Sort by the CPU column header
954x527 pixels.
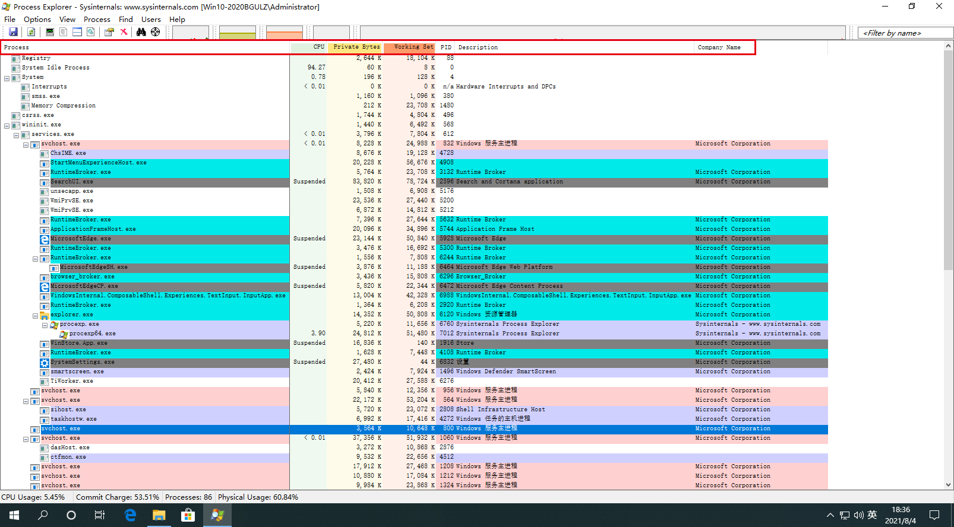click(308, 47)
